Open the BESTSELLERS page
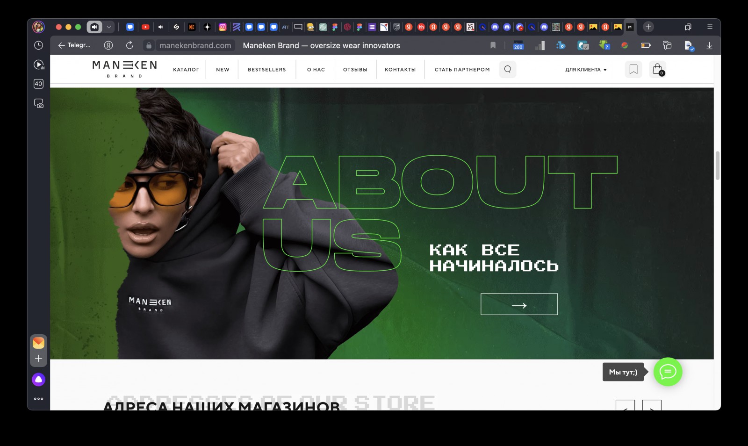This screenshot has height=446, width=748. pos(266,70)
